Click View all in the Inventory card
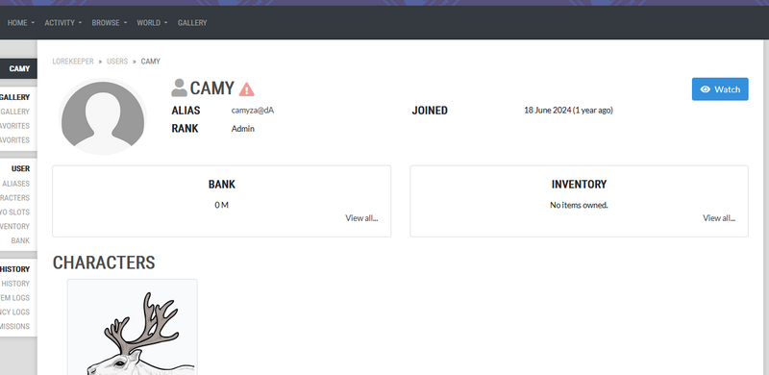This screenshot has height=375, width=769. [x=719, y=218]
